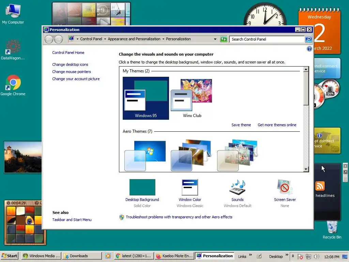This screenshot has width=349, height=262.
Task: Pause the puzzle timer via clock icon
Action: [9, 203]
